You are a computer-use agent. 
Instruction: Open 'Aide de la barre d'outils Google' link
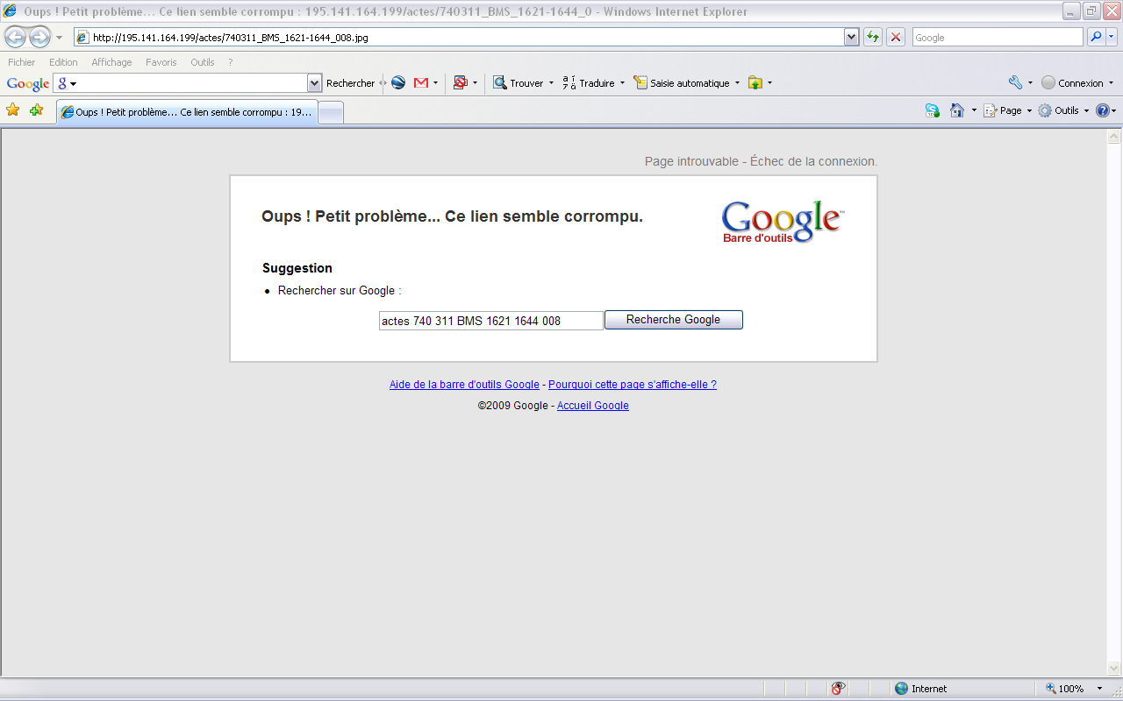point(464,385)
